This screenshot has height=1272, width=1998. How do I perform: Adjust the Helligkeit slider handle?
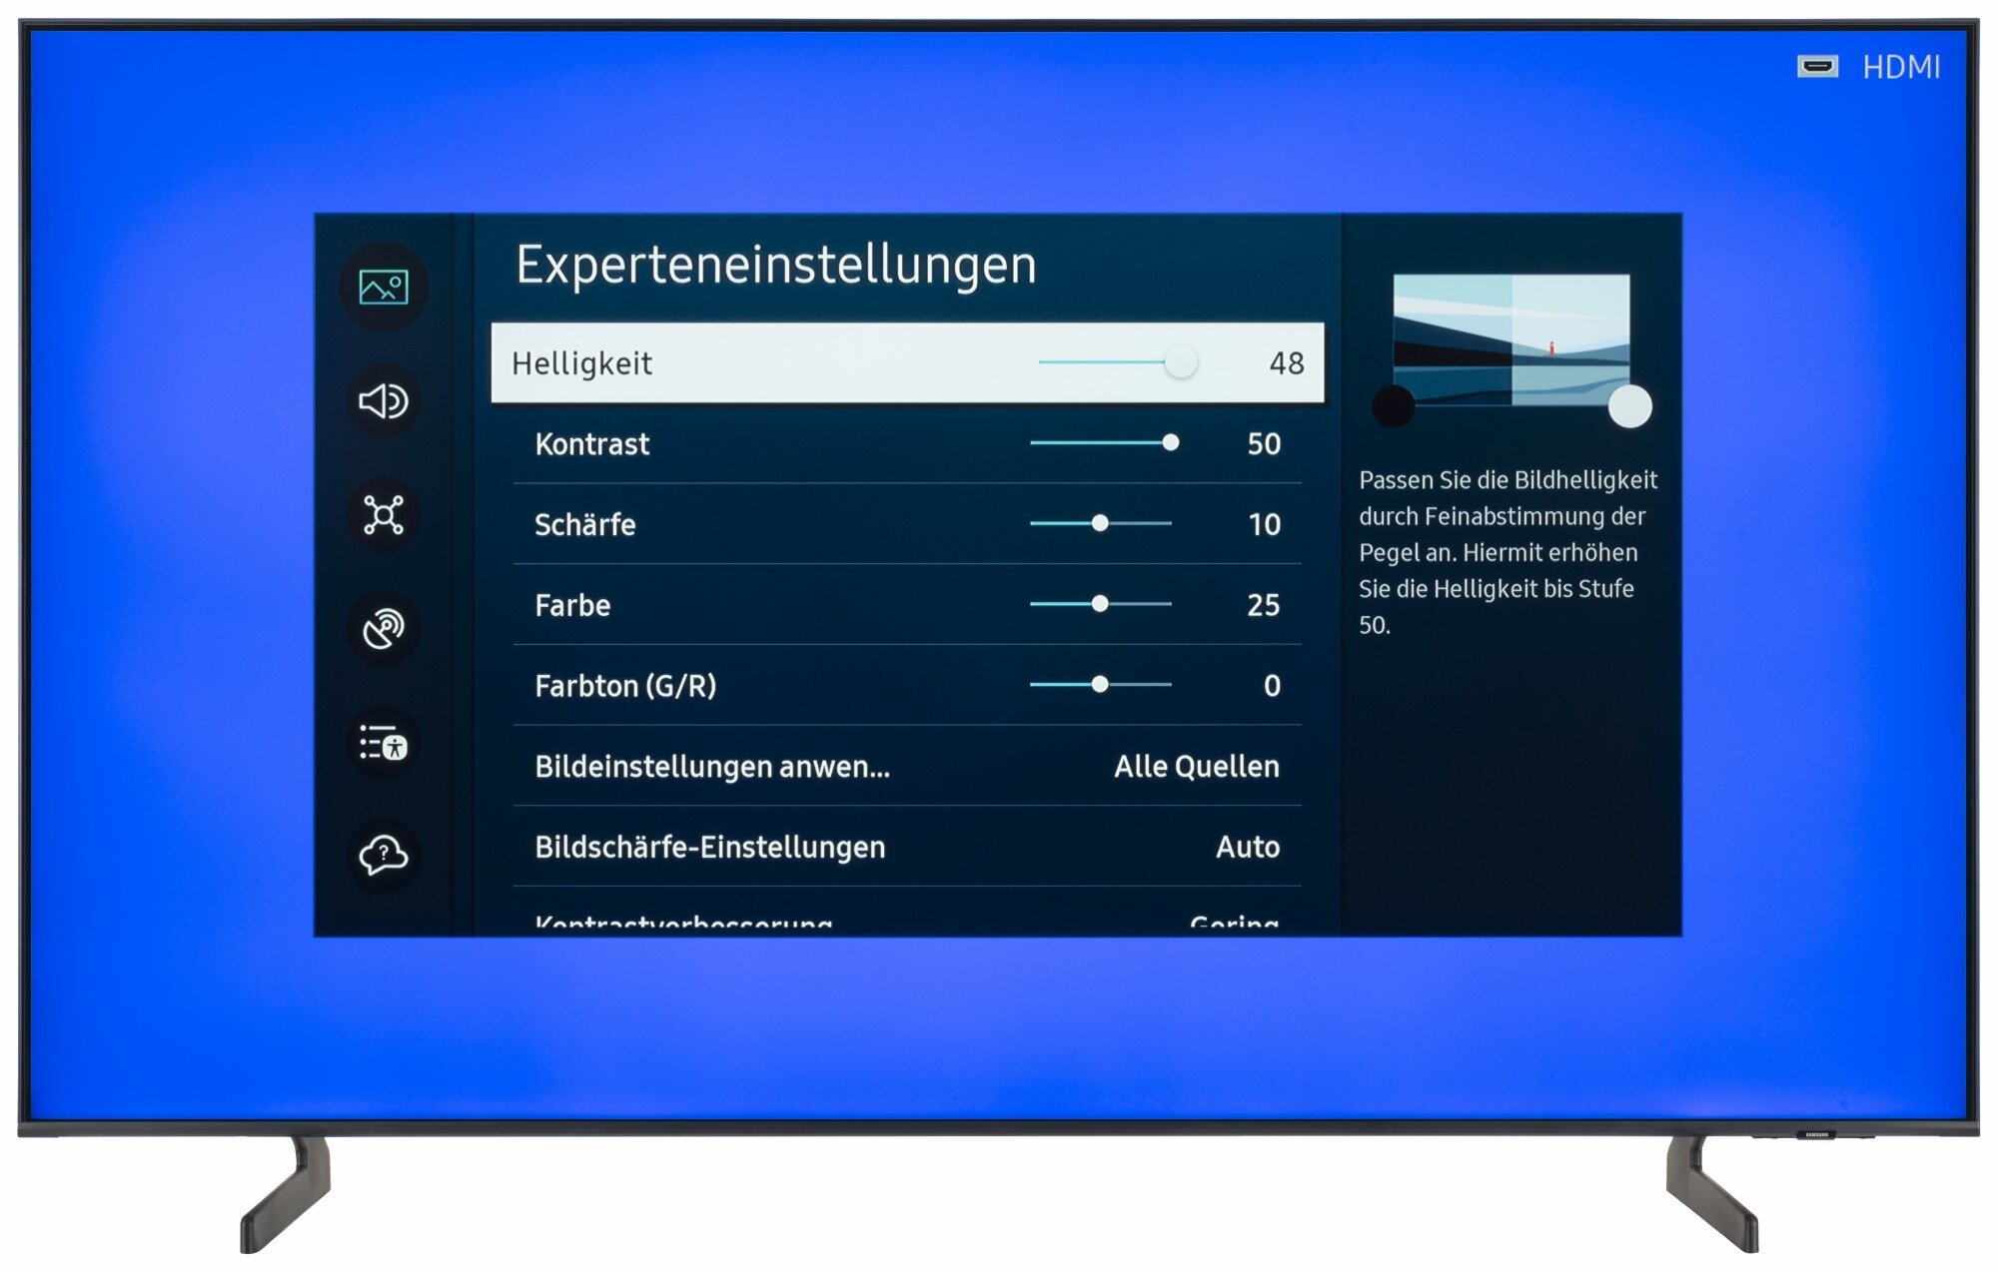click(1181, 362)
